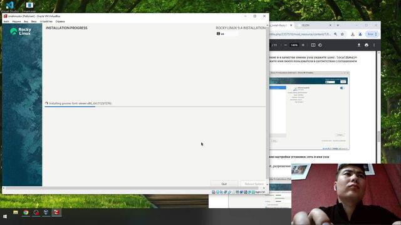Rotate the PDF counterclockwise
The image size is (401, 225).
320,45
